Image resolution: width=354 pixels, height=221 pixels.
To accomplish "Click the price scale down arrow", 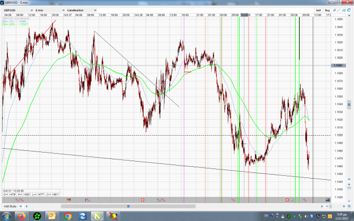I will [349, 179].
